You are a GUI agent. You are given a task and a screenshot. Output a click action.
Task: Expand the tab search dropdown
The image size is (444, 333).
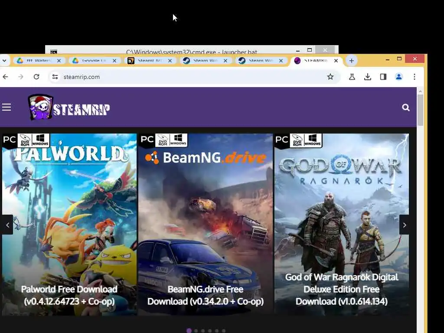4,61
